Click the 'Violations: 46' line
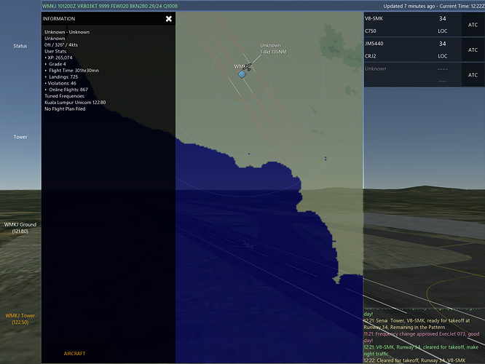Viewport: 485px width, 364px height. (62, 83)
